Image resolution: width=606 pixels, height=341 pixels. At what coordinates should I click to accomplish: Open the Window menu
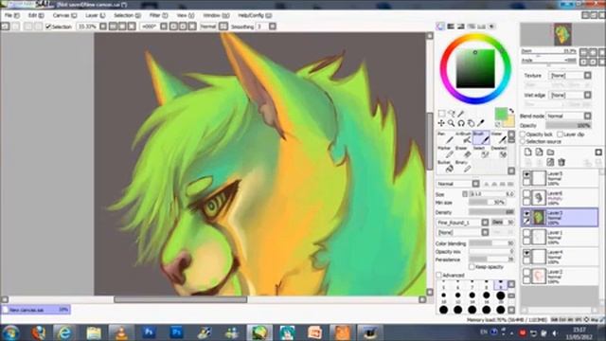click(x=216, y=15)
